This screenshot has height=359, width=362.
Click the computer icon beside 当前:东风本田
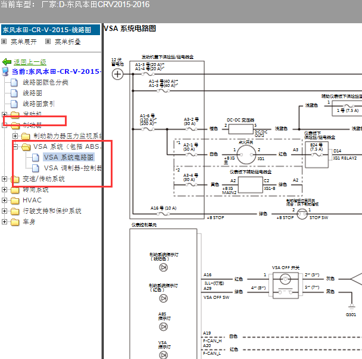tap(5, 71)
